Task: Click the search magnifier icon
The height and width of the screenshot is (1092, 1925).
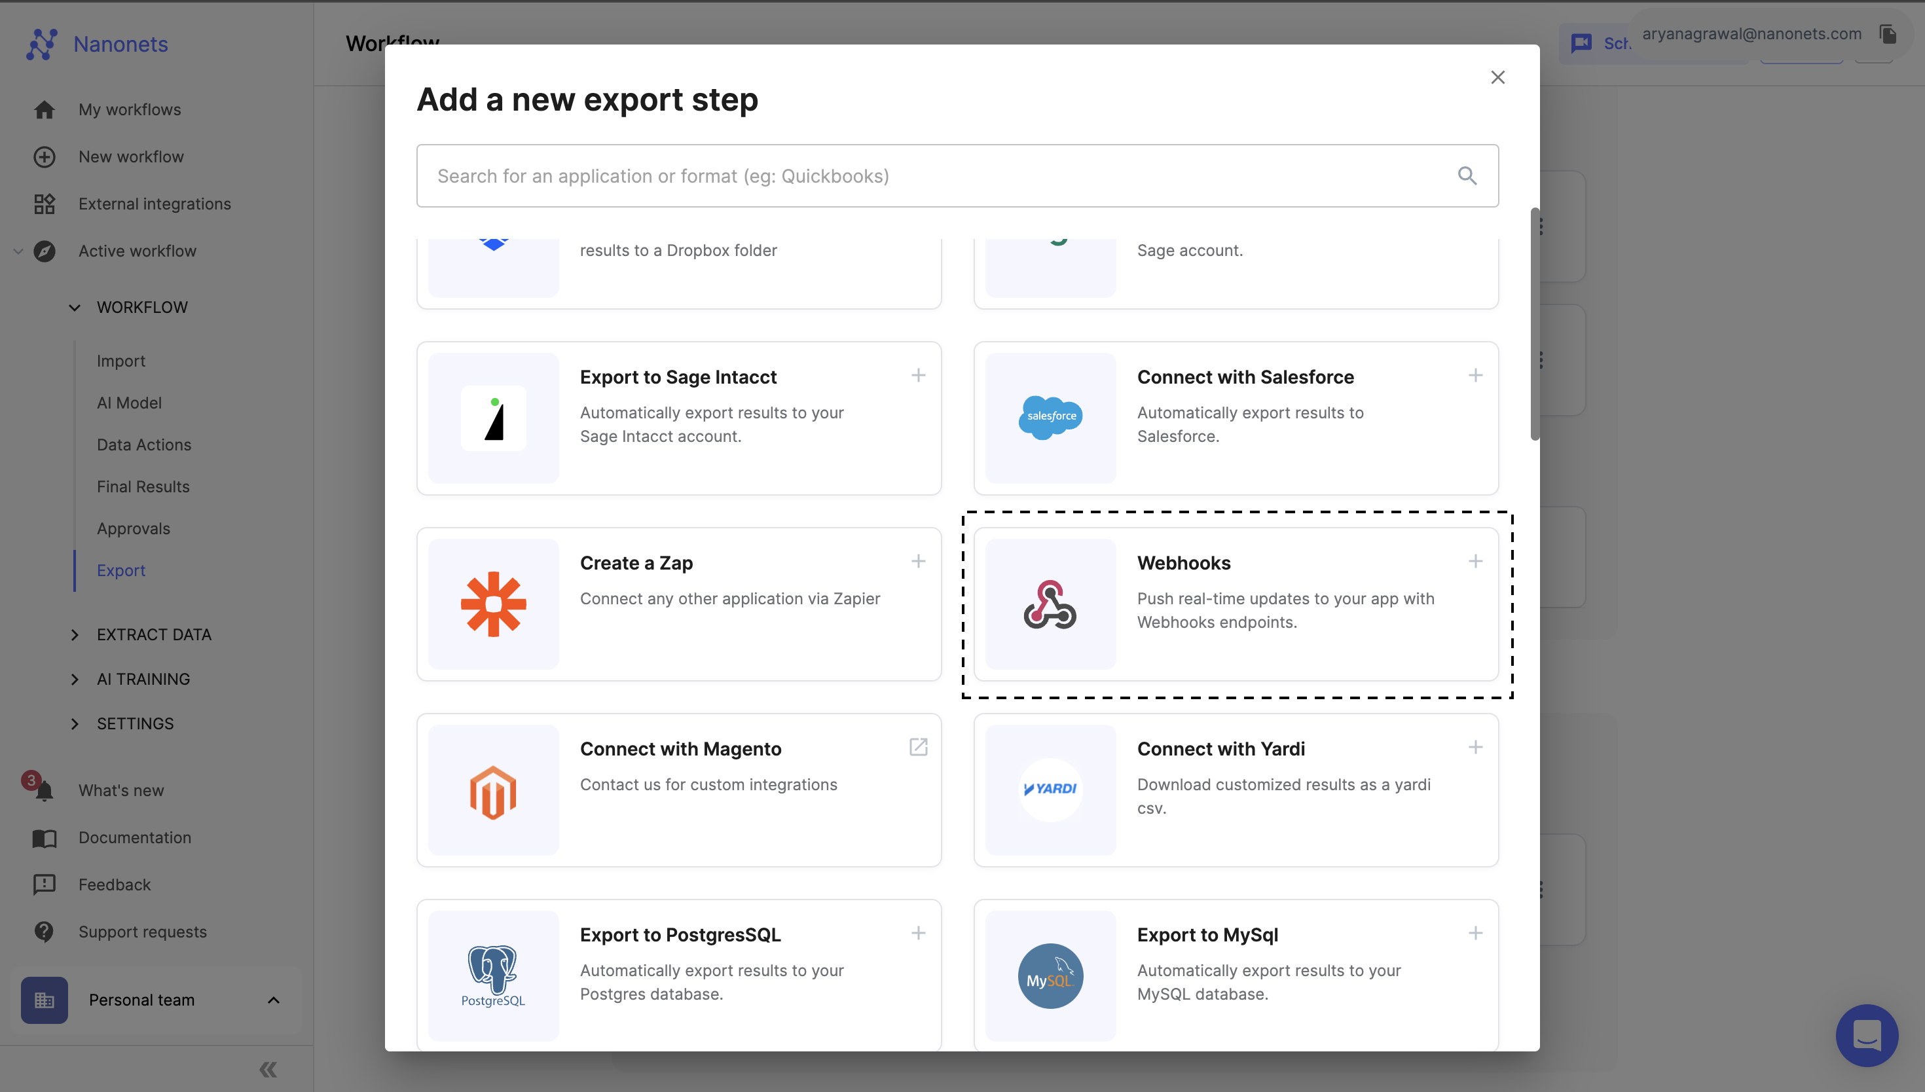Action: 1467,176
